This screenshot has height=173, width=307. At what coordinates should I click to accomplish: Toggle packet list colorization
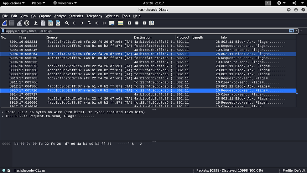tap(120, 23)
